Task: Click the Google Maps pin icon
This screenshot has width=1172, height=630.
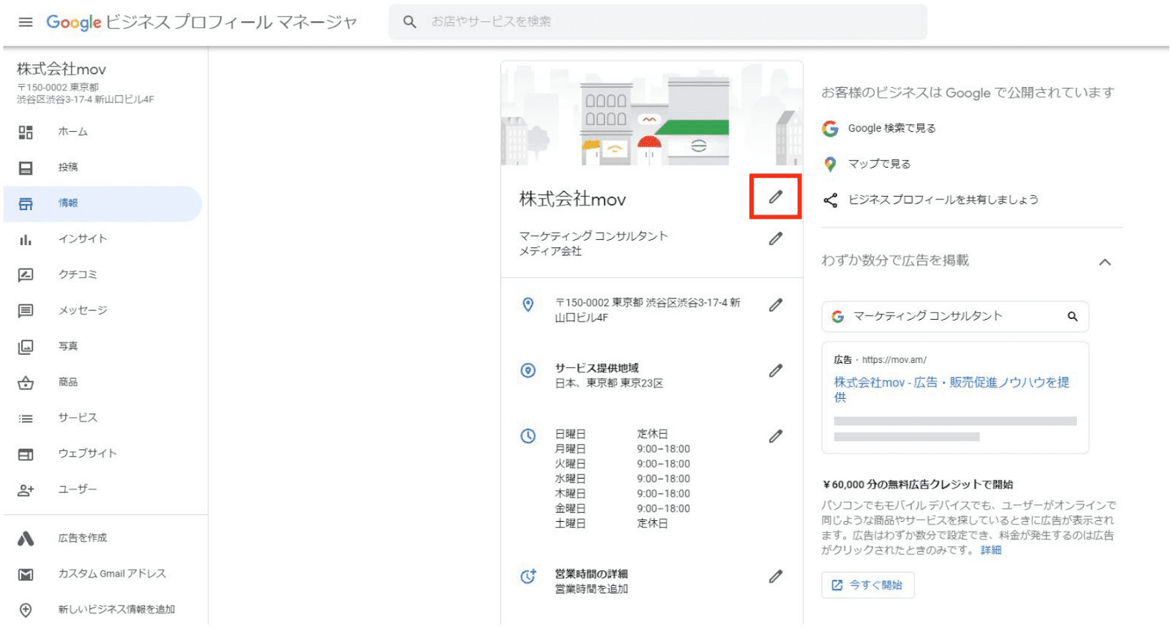Action: pos(830,164)
